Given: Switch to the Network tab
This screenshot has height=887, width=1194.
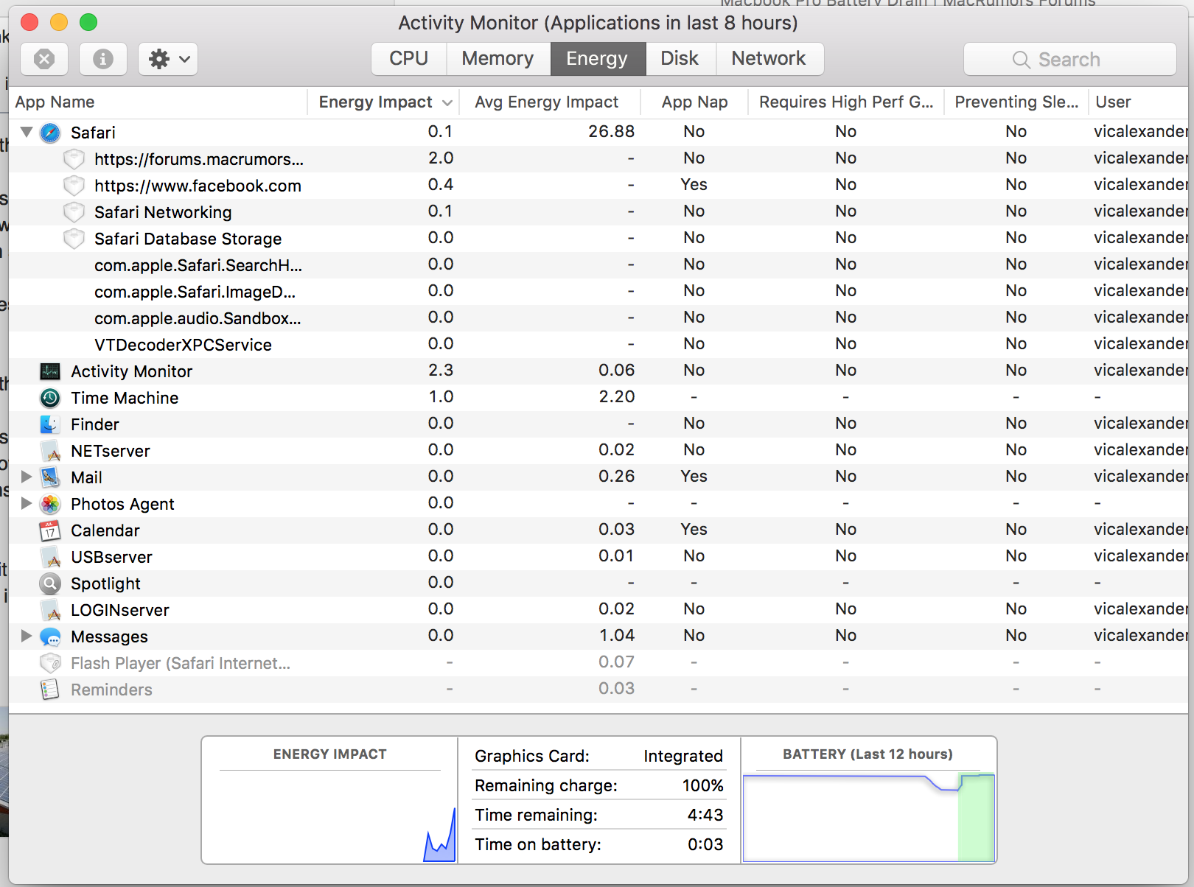Looking at the screenshot, I should (x=769, y=59).
